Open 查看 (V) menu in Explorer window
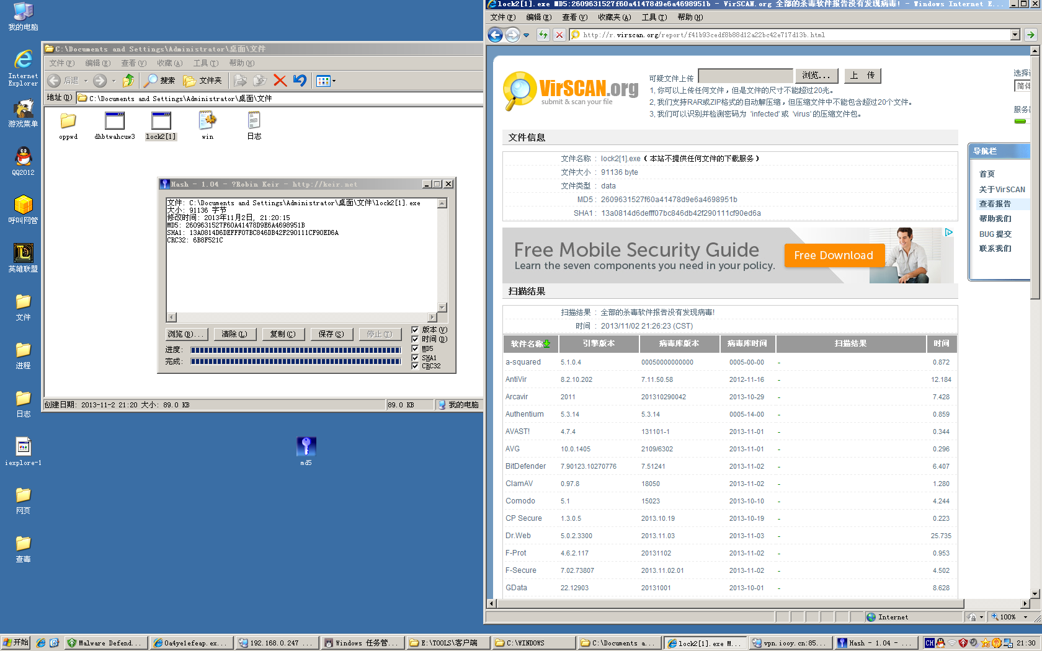This screenshot has height=651, width=1042. (x=133, y=63)
